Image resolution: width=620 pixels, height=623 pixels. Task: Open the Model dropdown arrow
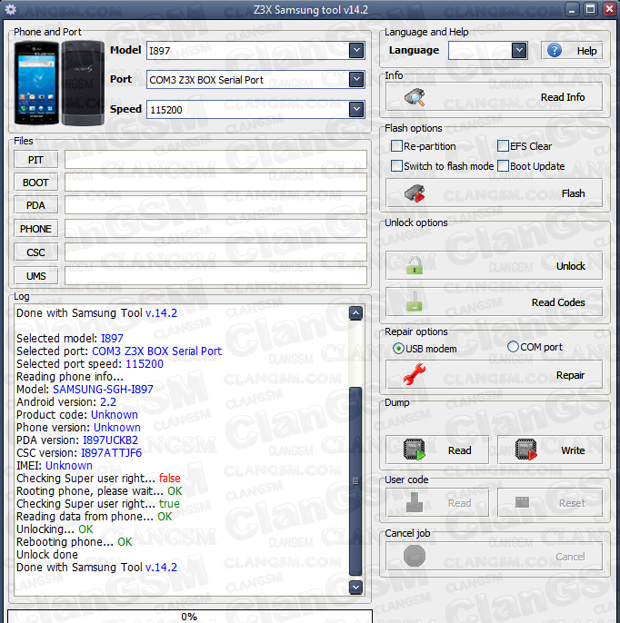pos(356,51)
